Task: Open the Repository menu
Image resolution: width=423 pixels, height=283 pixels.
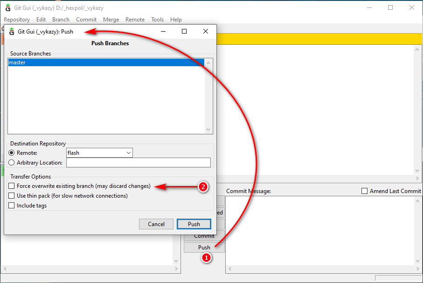Action: pos(17,20)
